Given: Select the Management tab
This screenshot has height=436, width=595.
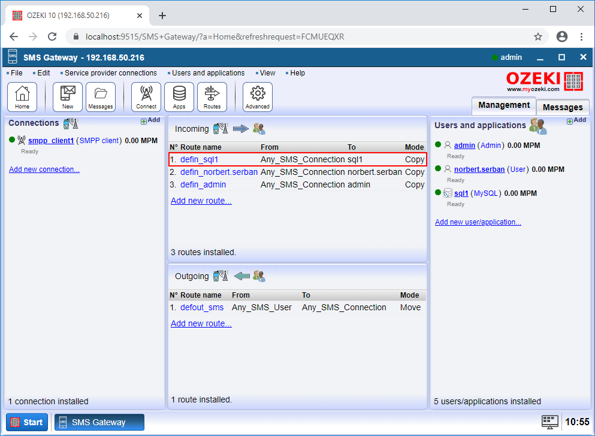Looking at the screenshot, I should point(503,105).
